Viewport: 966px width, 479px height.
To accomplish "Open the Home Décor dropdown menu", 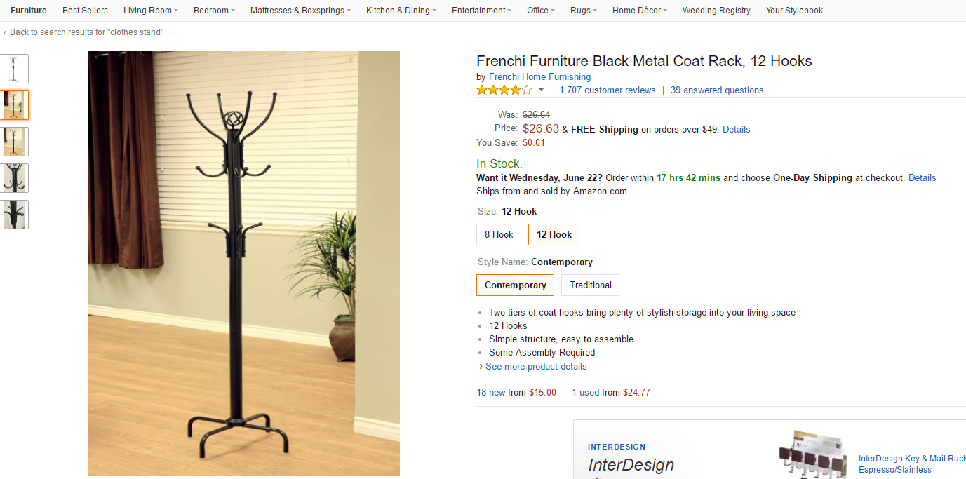I will (x=640, y=11).
